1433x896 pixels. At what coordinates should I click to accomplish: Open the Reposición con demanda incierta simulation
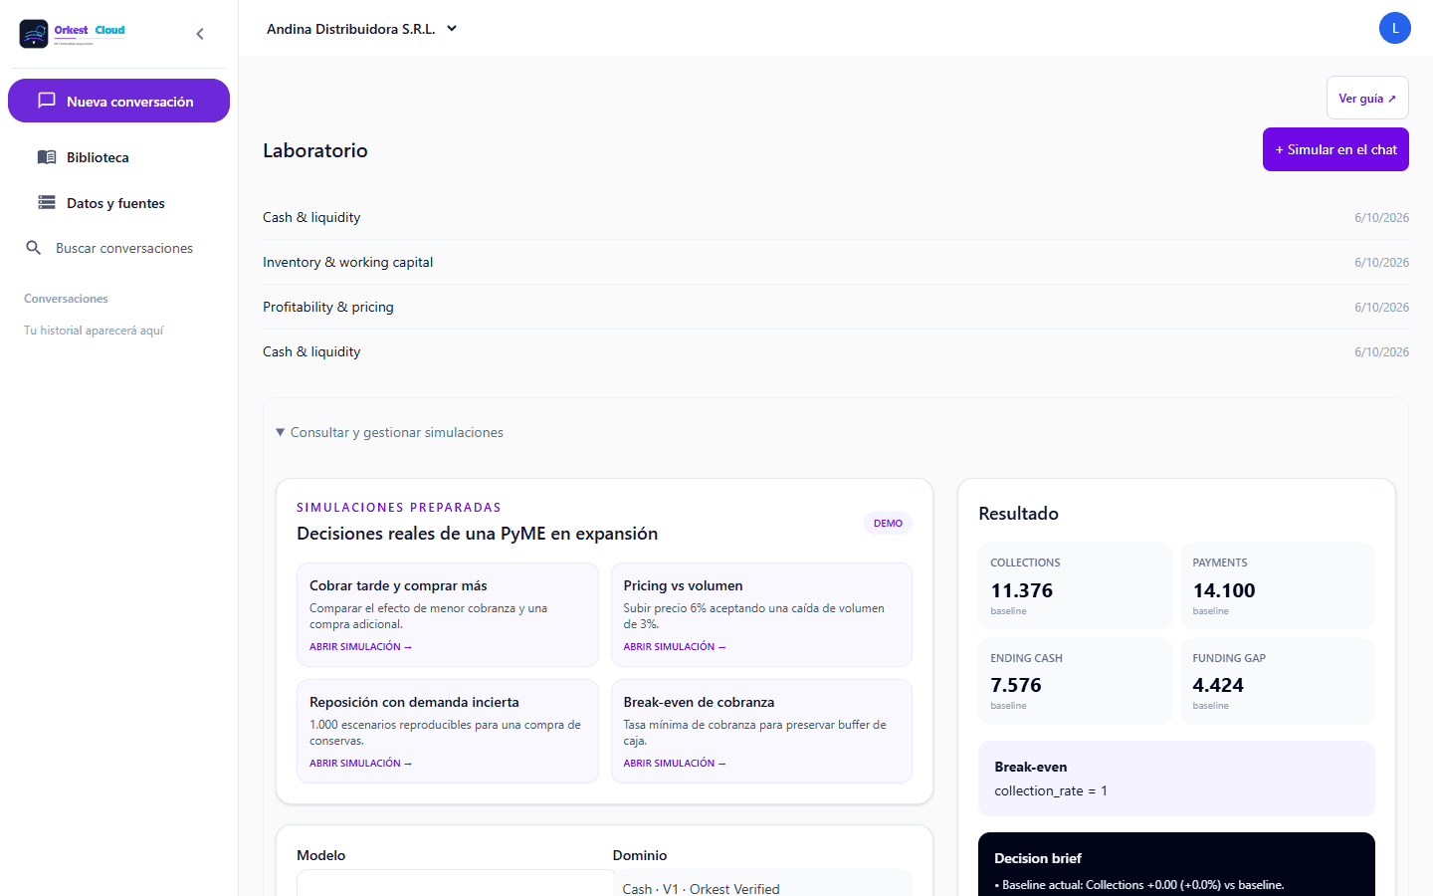coord(448,731)
